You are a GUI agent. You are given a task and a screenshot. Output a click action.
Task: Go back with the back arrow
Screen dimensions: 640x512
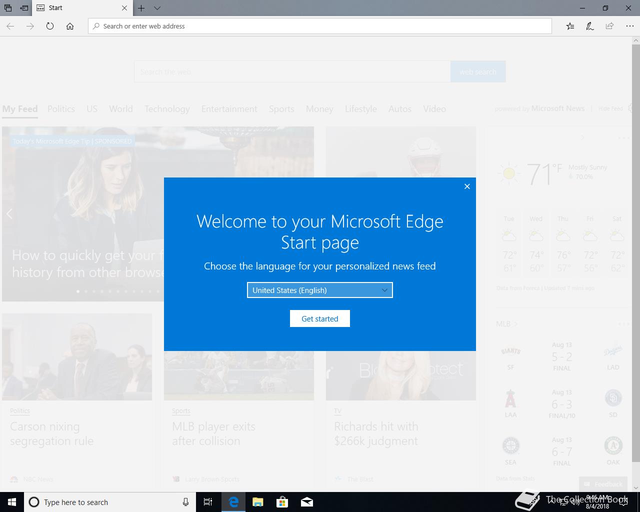coord(10,26)
